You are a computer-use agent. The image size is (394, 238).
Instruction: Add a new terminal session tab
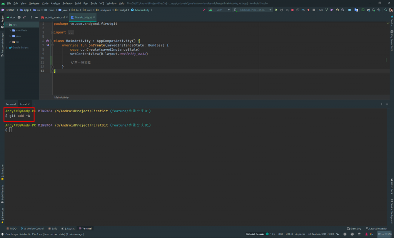(35, 104)
